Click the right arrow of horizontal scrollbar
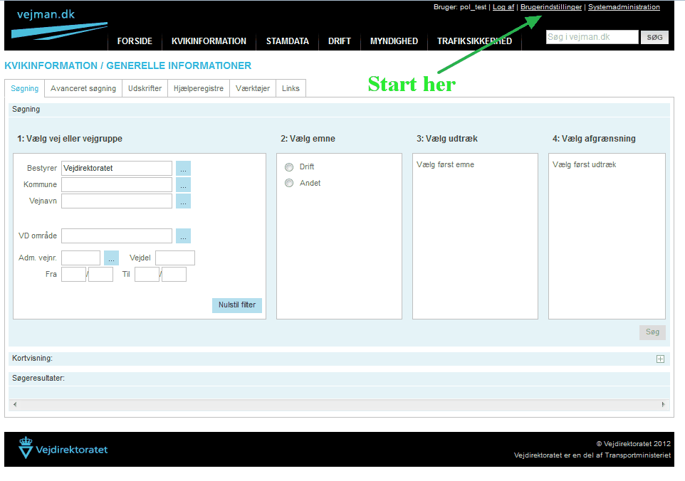Screen dimensions: 685x481 click(x=664, y=405)
